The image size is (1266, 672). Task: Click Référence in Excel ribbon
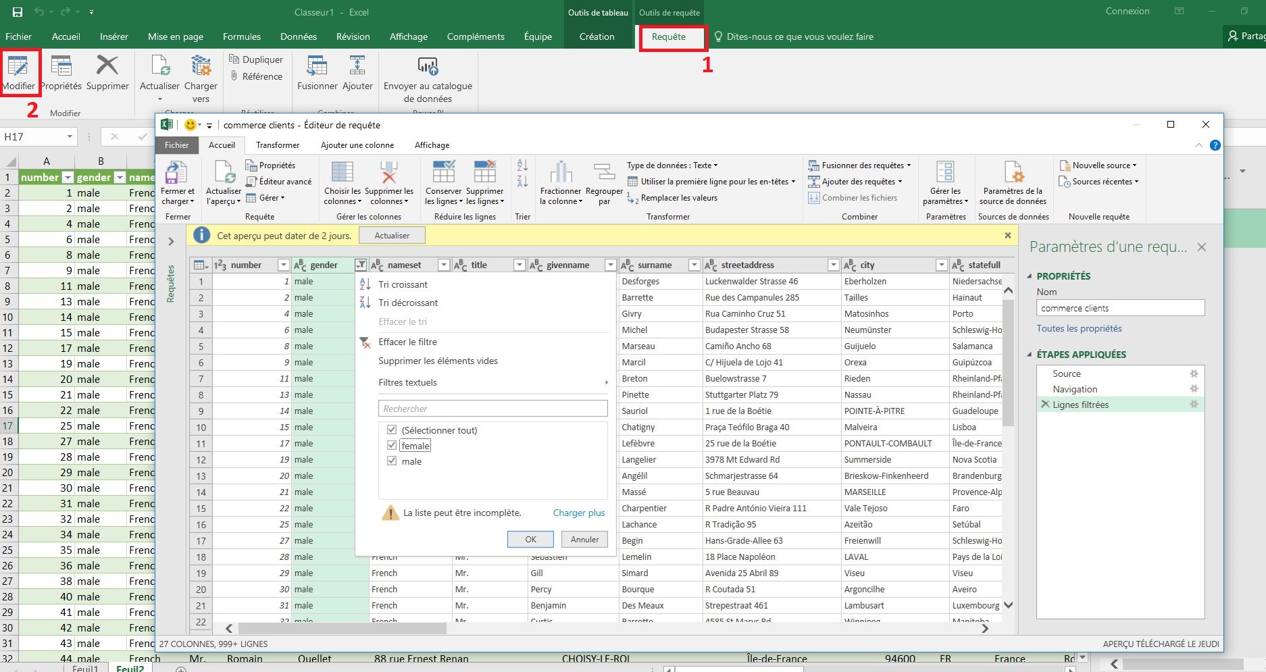coord(256,76)
